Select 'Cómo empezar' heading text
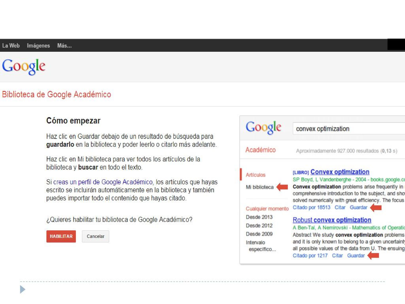Image resolution: width=405 pixels, height=304 pixels. pyautogui.click(x=73, y=121)
